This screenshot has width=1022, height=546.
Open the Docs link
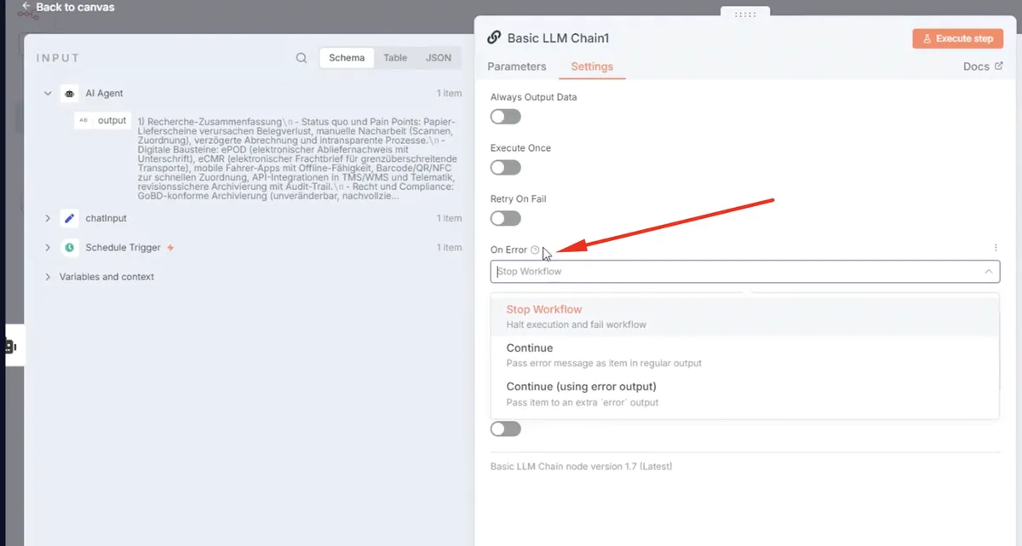[x=982, y=66]
